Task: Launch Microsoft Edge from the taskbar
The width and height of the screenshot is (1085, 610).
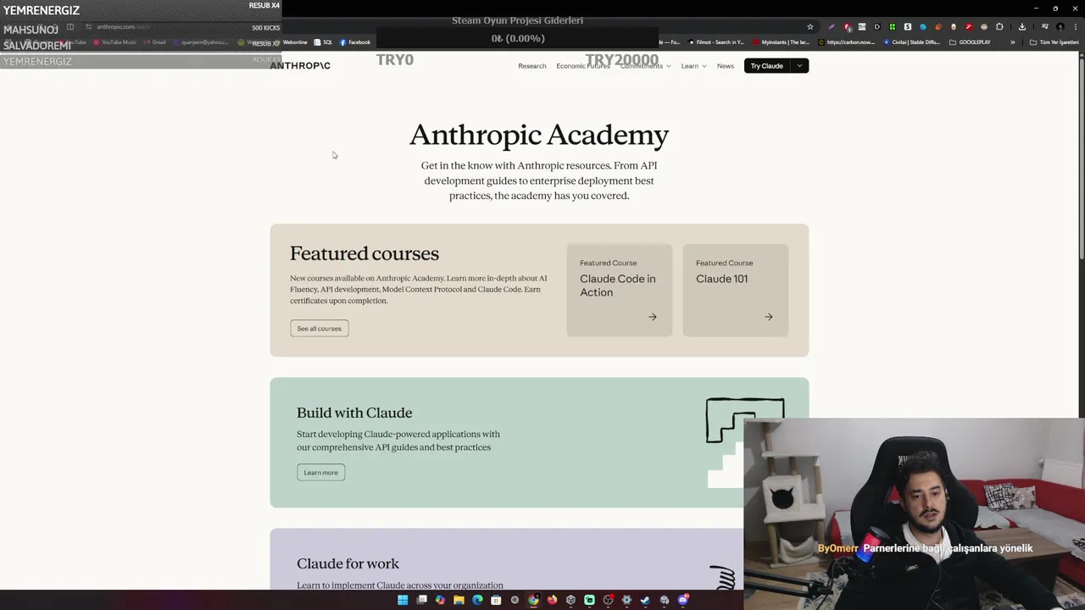Action: 477,600
